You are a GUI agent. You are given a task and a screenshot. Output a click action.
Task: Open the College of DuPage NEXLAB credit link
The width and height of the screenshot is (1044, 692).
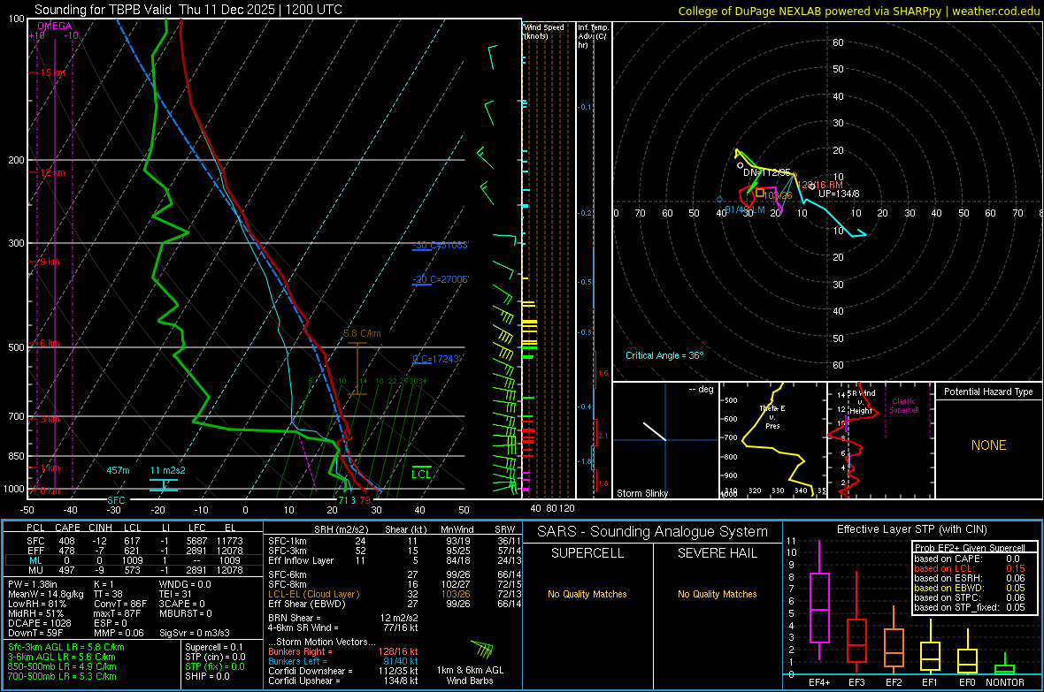858,11
